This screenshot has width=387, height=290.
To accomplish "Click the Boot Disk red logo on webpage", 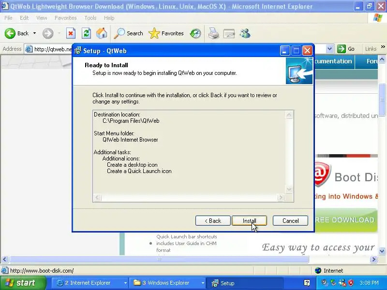I will click(322, 174).
